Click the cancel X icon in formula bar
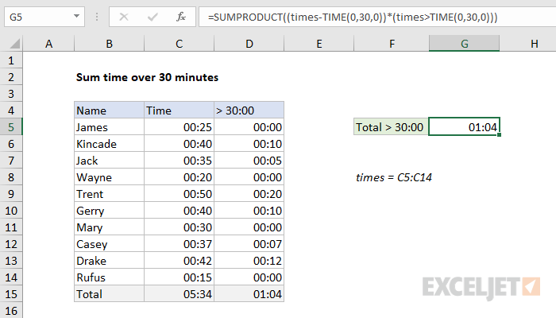The image size is (556, 318). tap(125, 16)
